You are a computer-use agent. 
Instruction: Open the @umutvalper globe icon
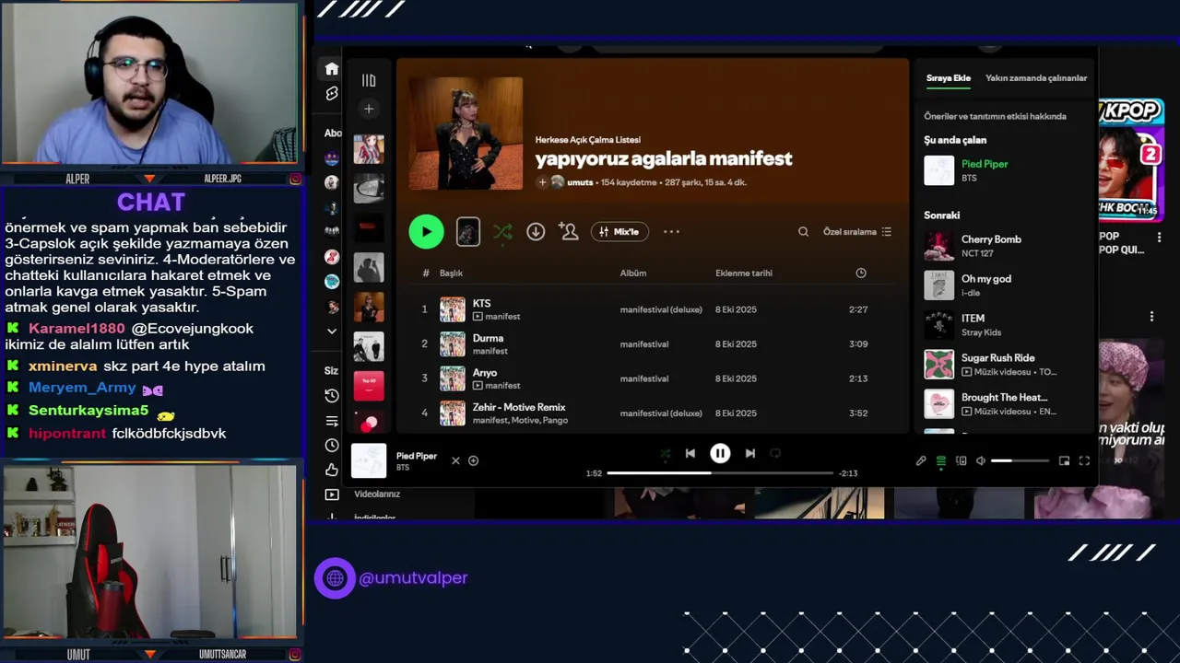coord(335,578)
